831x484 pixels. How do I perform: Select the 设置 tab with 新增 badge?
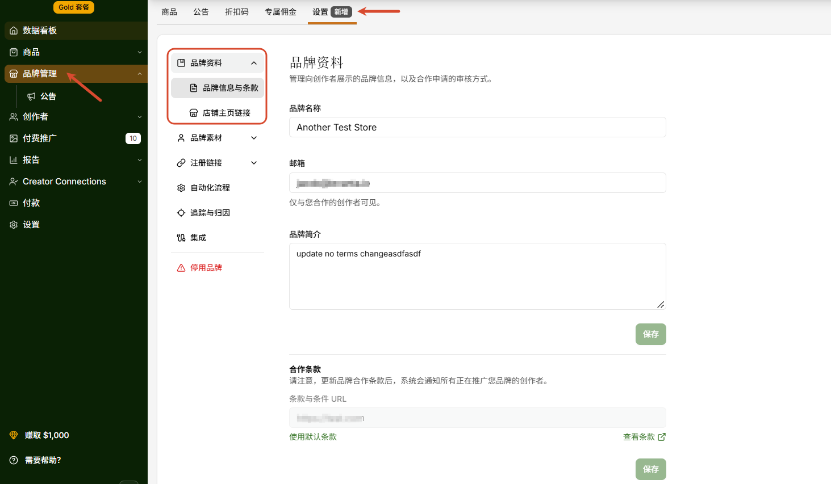(332, 12)
